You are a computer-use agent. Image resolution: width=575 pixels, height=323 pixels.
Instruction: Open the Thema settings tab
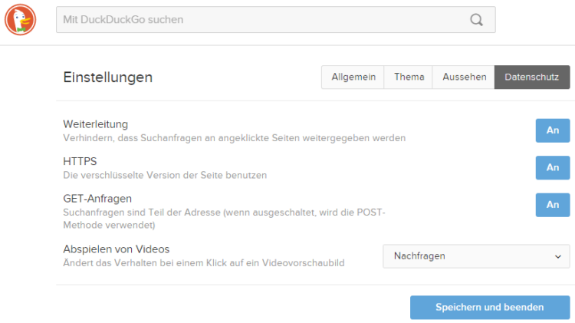coord(409,77)
